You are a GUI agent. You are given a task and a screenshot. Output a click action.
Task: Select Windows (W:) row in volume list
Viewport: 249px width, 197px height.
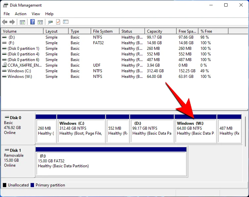point(20,77)
